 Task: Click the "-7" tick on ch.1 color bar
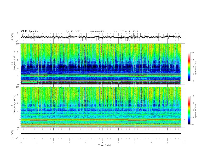(193, 81)
